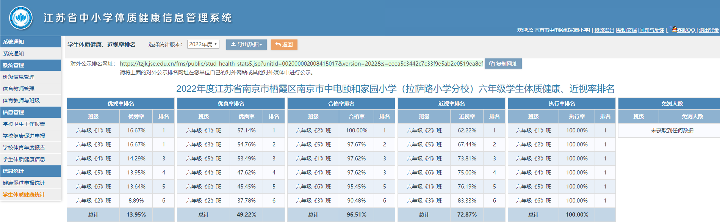Click the orange 返回 button
The width and height of the screenshot is (720, 223).
coord(284,44)
